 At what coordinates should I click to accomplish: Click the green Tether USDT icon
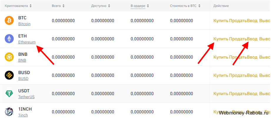point(9,94)
